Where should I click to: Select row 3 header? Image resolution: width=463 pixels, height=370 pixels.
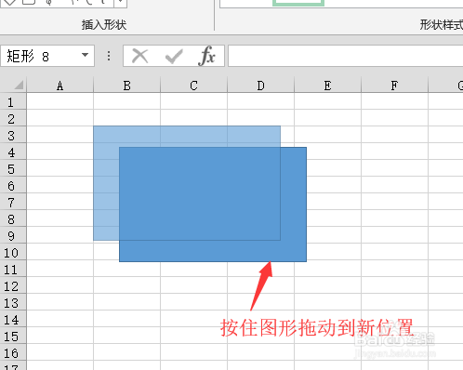(13, 135)
